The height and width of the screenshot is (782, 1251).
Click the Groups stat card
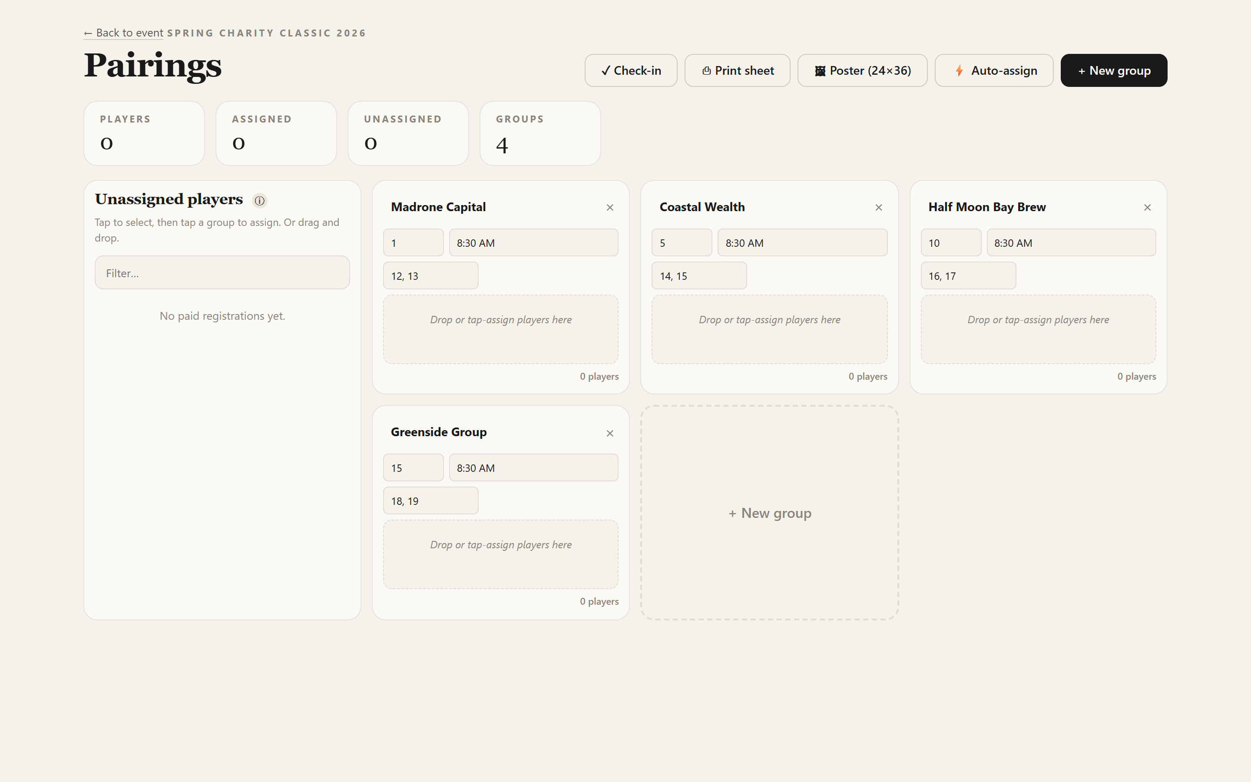[540, 133]
